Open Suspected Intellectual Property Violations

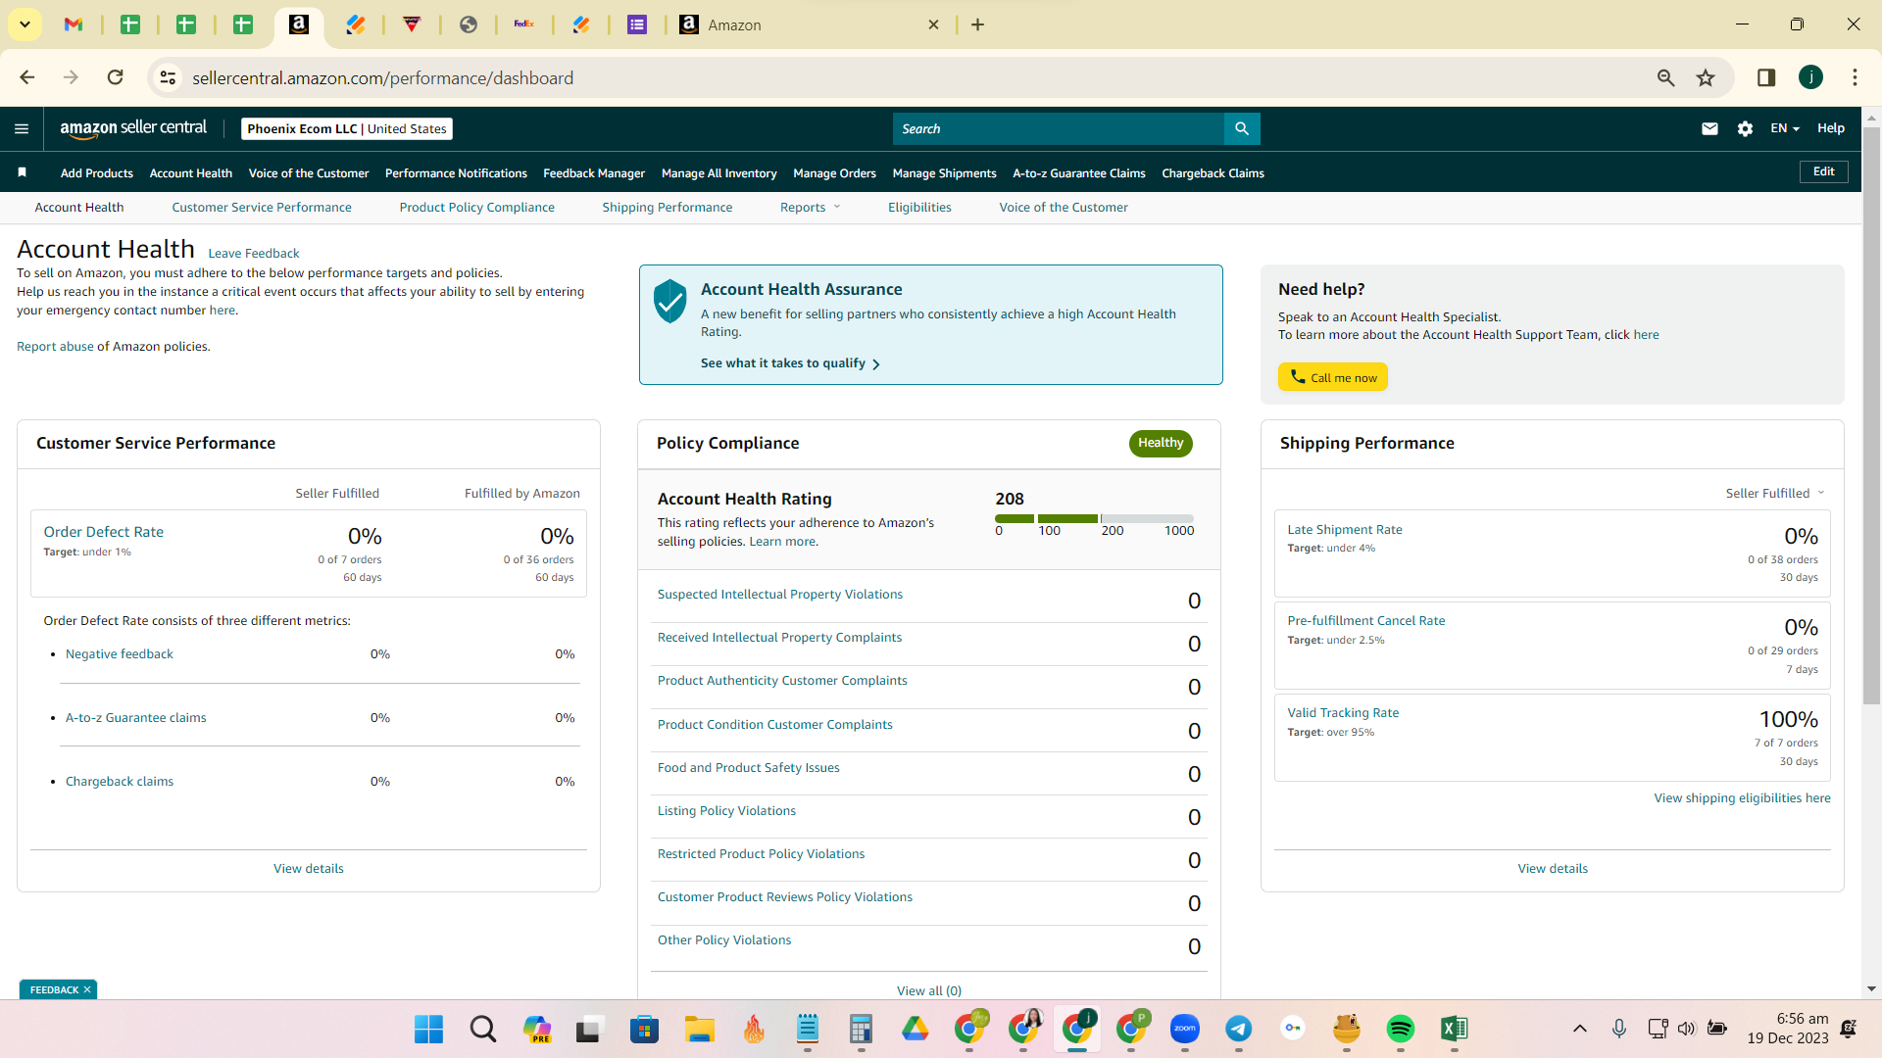pos(779,594)
